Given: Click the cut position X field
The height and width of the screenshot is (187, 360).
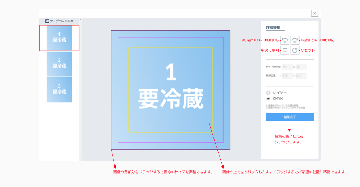Looking at the screenshot, I should [287, 76].
